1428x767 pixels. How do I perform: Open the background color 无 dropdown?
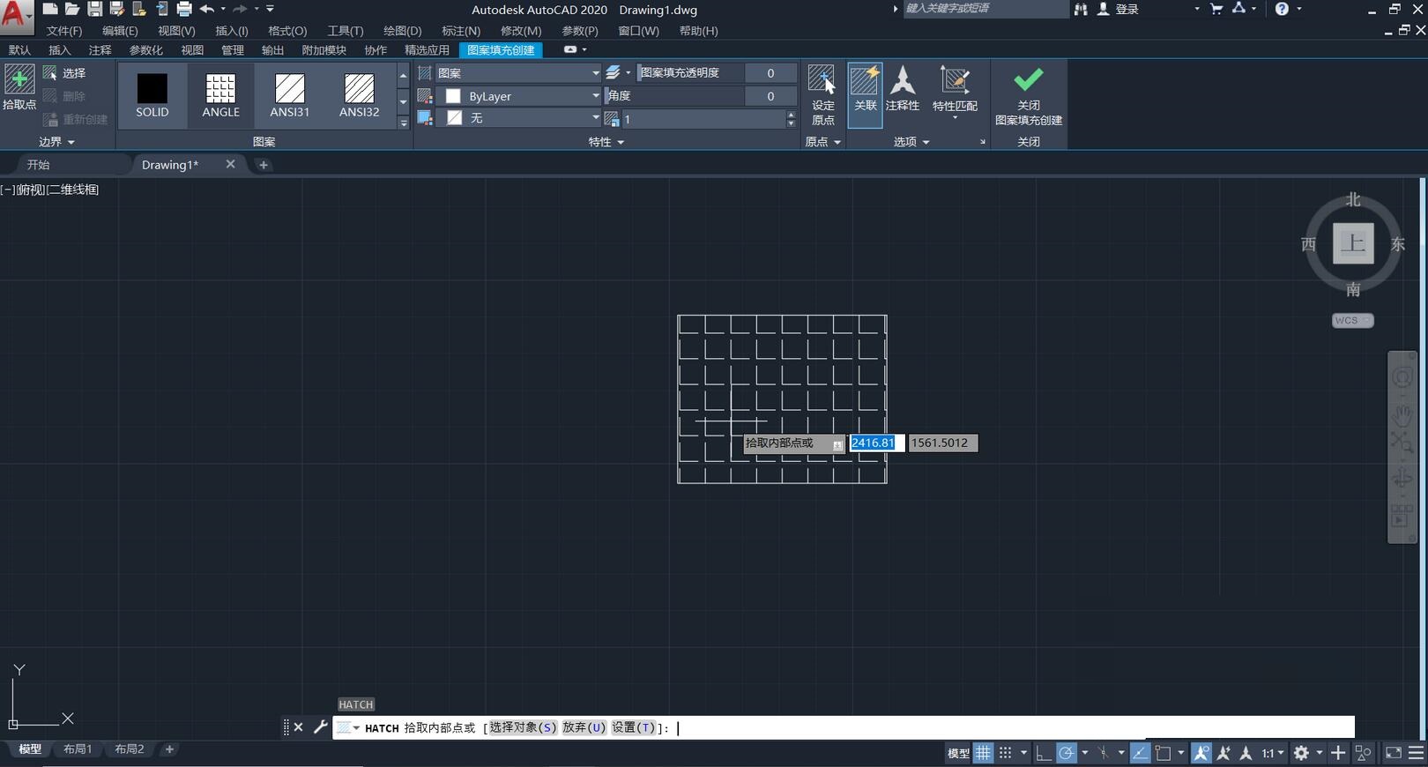point(518,118)
